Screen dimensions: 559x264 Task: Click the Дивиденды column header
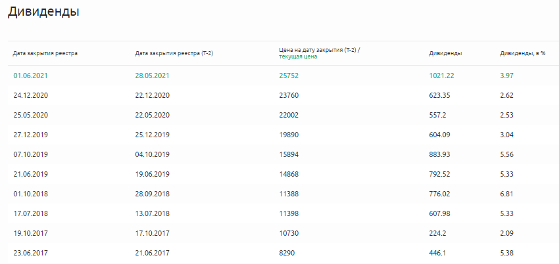coord(445,53)
